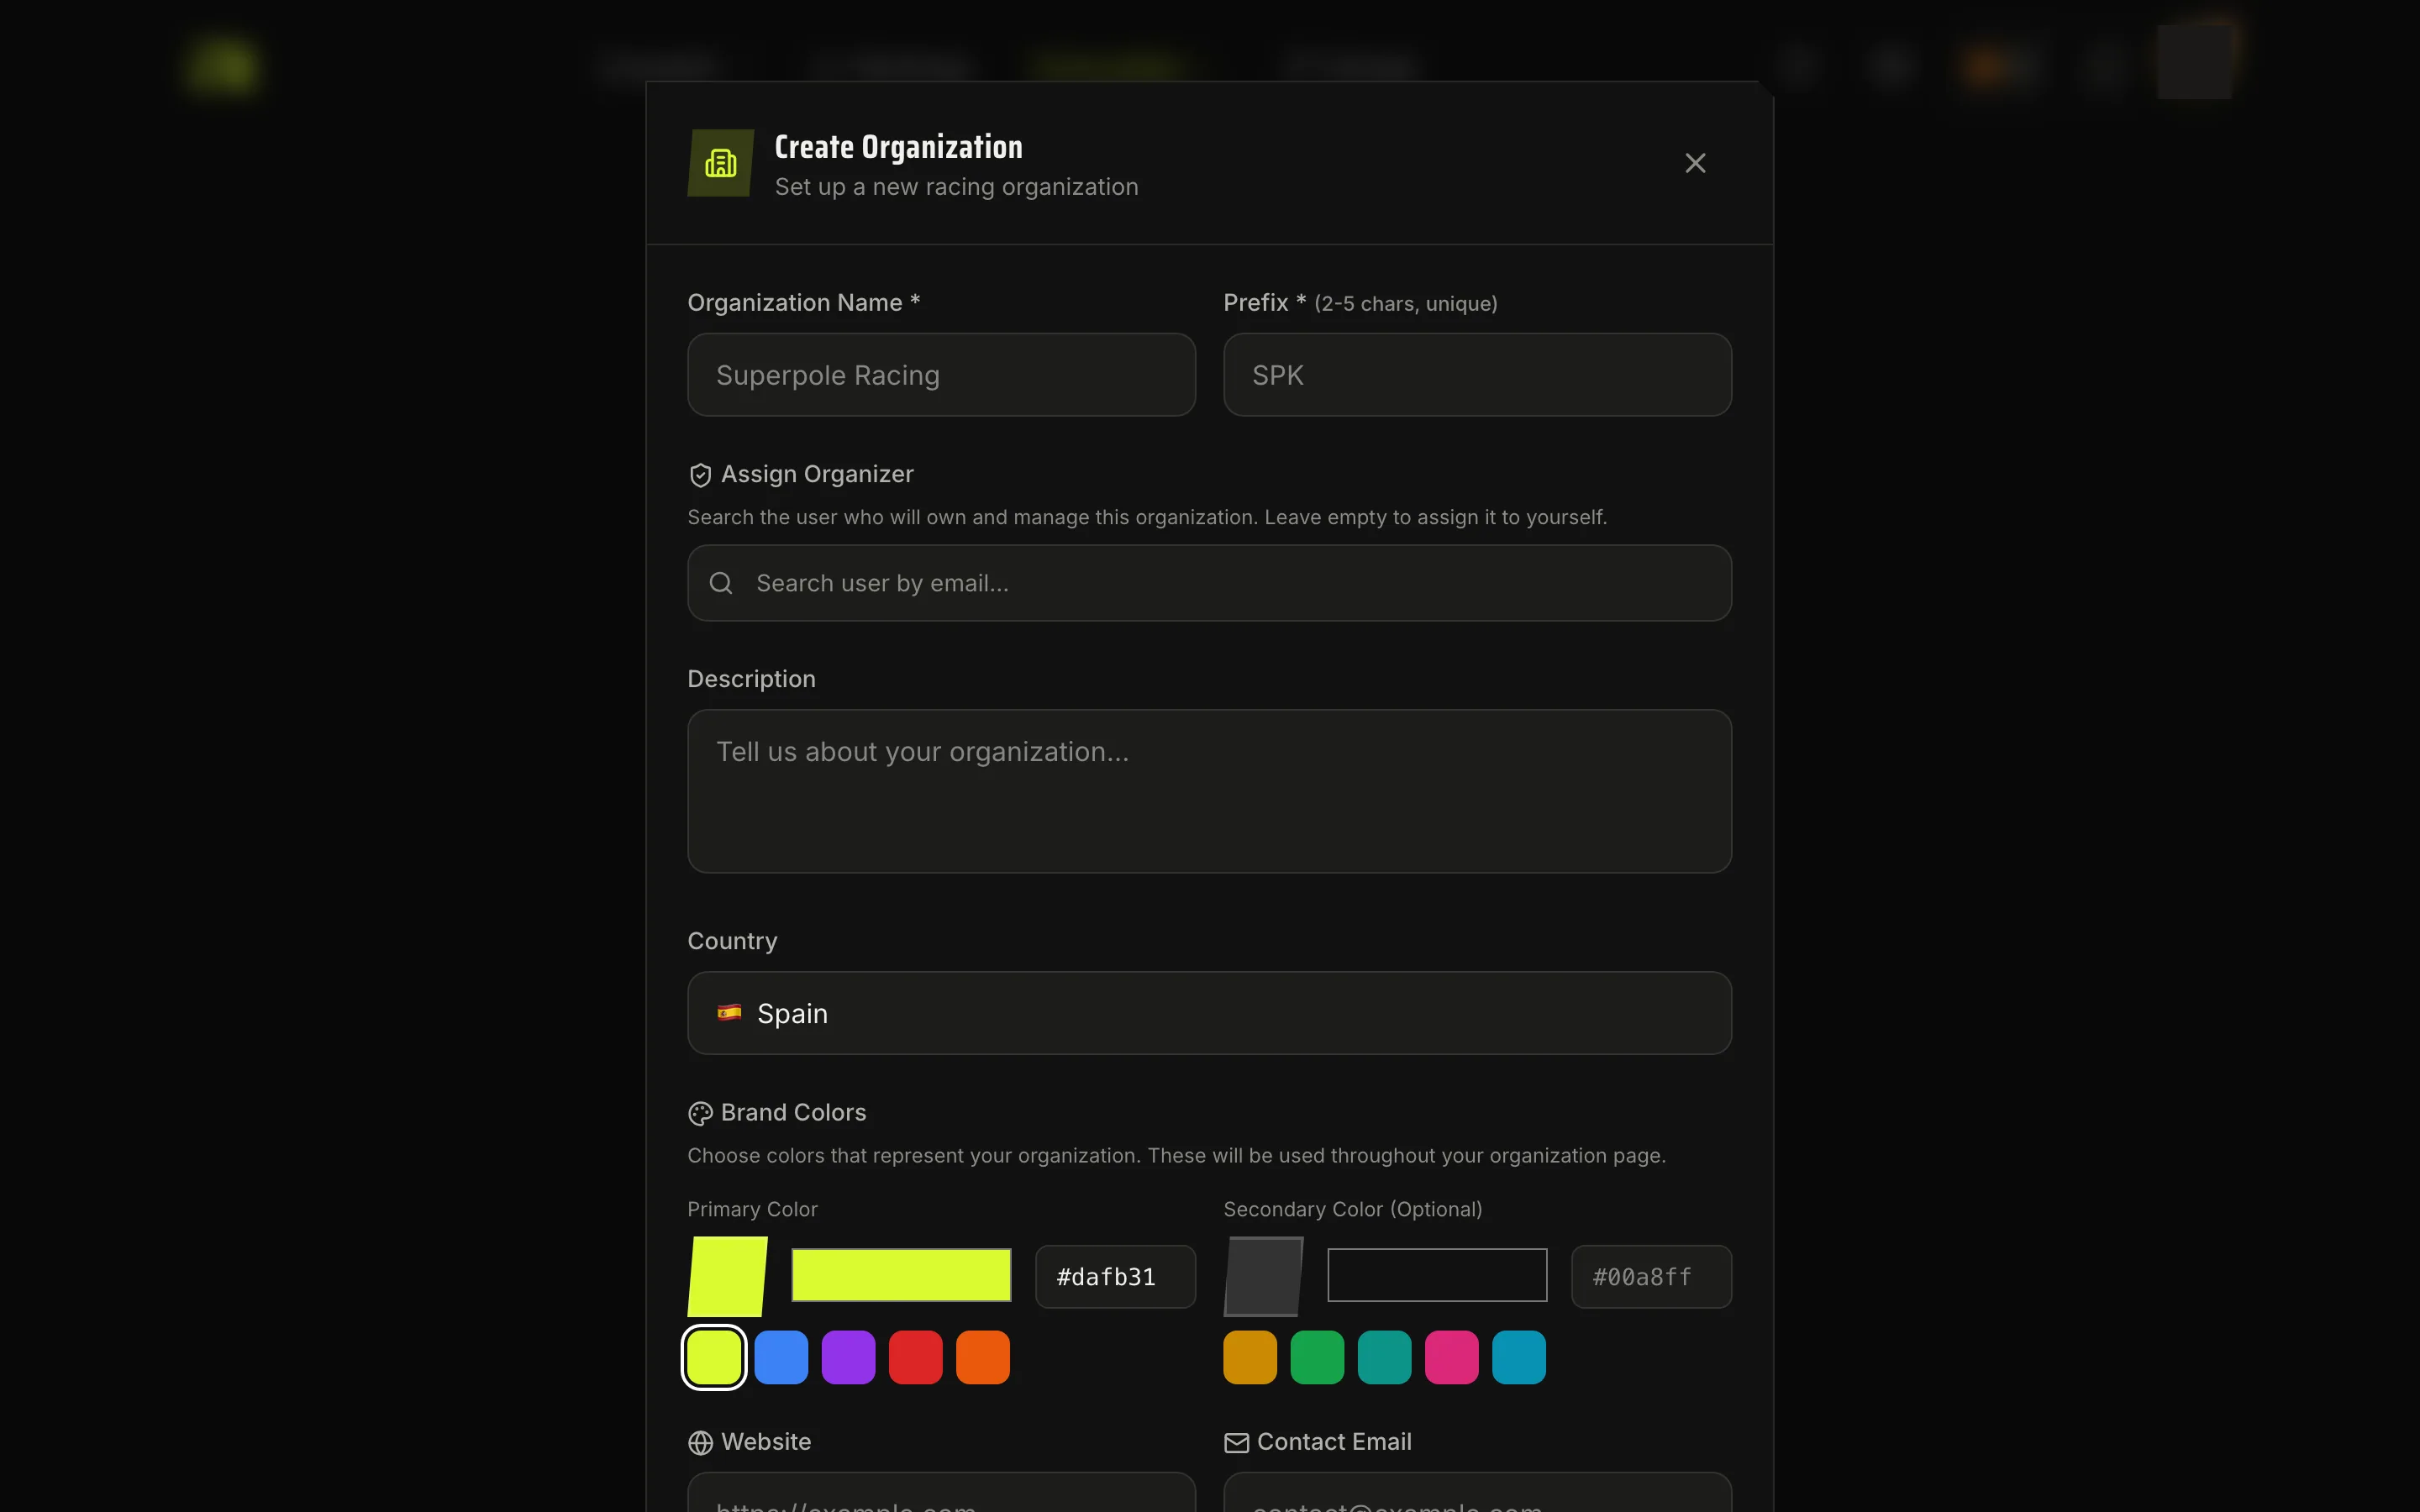Viewport: 2420px width, 1512px height.
Task: Open the primary color large swatch
Action: pos(727,1276)
